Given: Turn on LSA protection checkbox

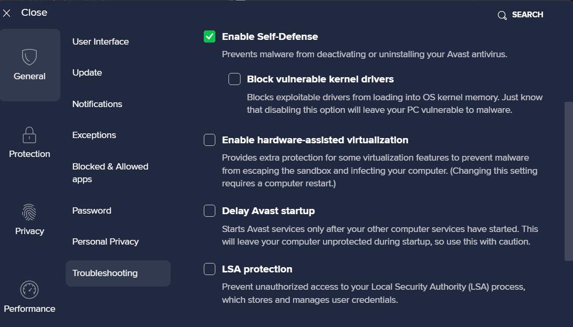Looking at the screenshot, I should coord(210,269).
